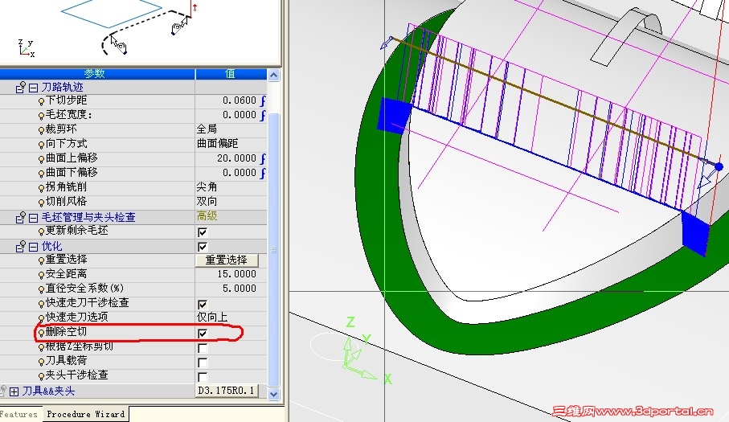Image resolution: width=729 pixels, height=422 pixels.
Task: Click the lightbulb icon beside 下切步距
Action: pyautogui.click(x=41, y=101)
